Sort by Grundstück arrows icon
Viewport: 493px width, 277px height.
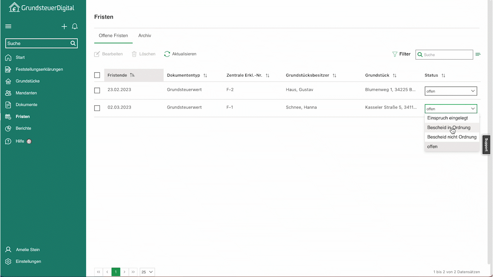(394, 75)
